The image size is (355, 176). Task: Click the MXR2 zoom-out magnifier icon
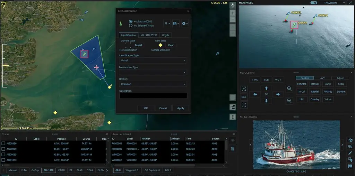click(x=289, y=101)
